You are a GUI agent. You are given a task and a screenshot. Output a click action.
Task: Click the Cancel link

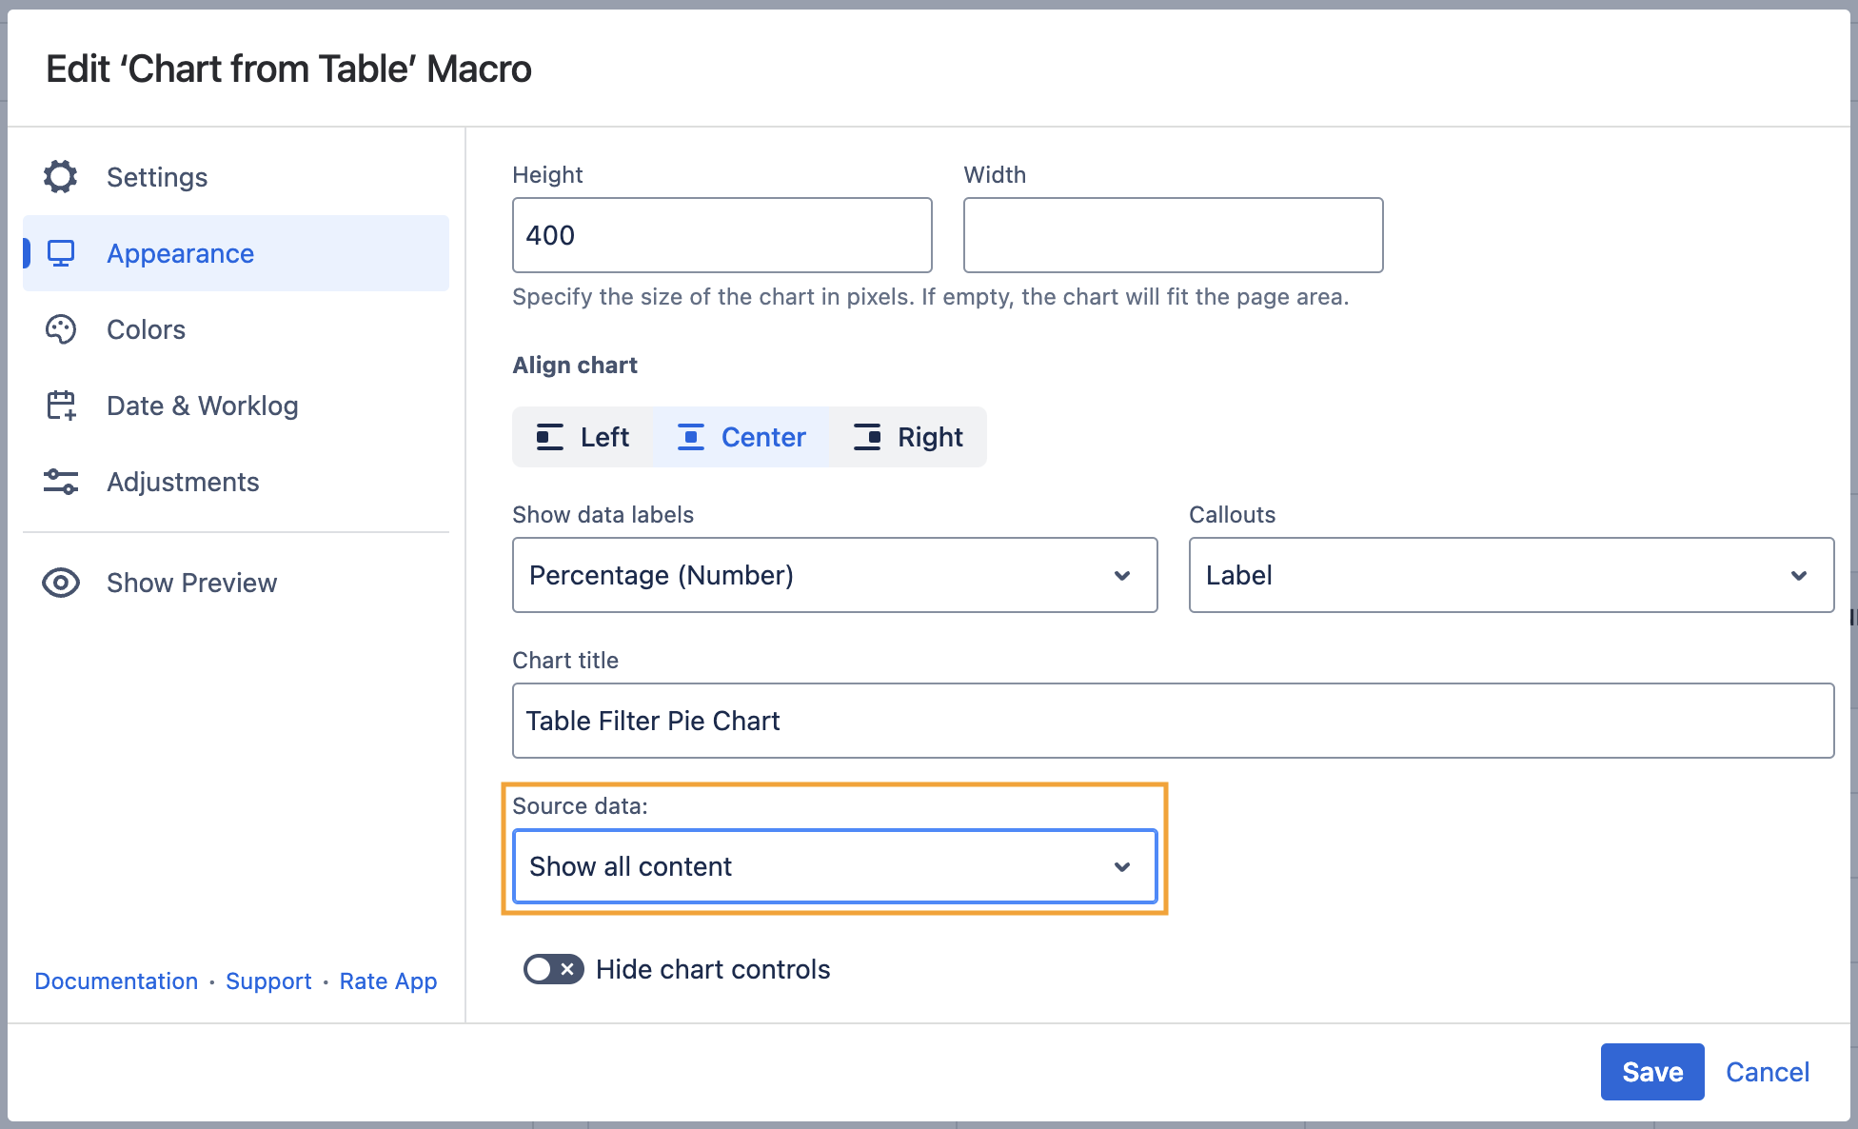(1767, 1072)
